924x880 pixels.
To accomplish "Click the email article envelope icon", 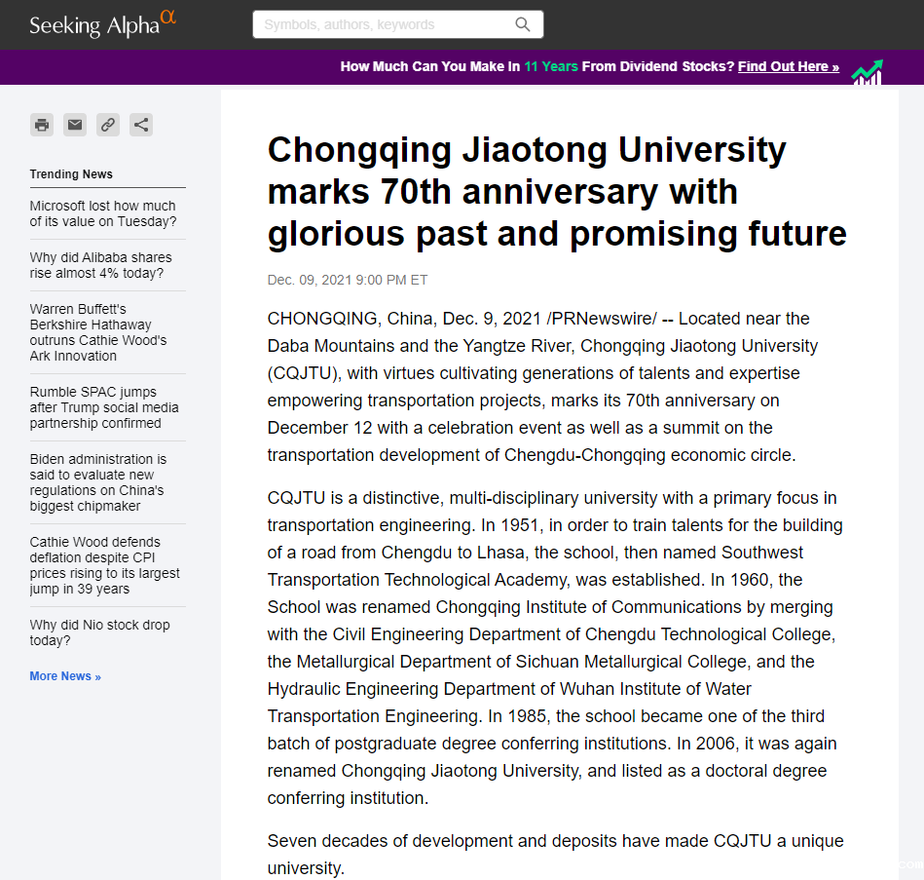I will [75, 125].
